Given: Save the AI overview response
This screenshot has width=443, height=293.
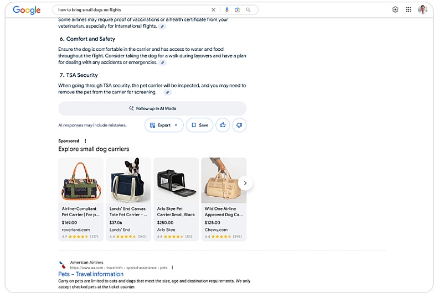Looking at the screenshot, I should point(199,125).
